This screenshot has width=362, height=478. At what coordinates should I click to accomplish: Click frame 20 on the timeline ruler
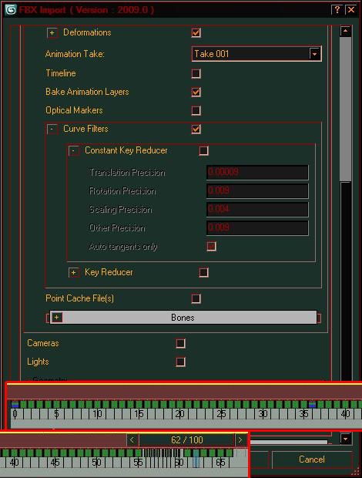pyautogui.click(x=179, y=414)
